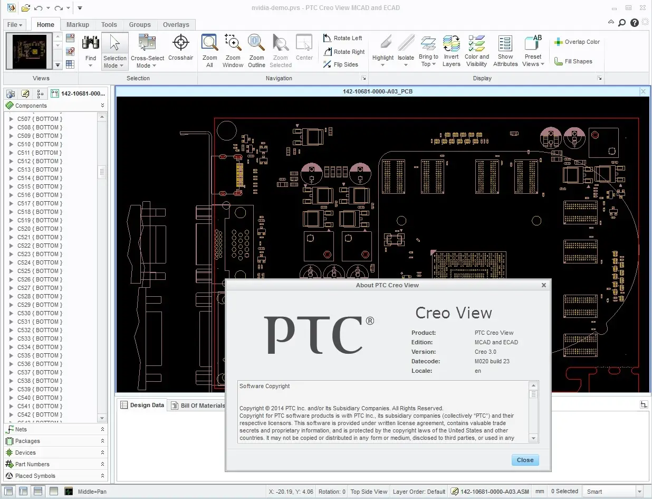Click the Redo arrow in quick toolbar

tap(59, 8)
